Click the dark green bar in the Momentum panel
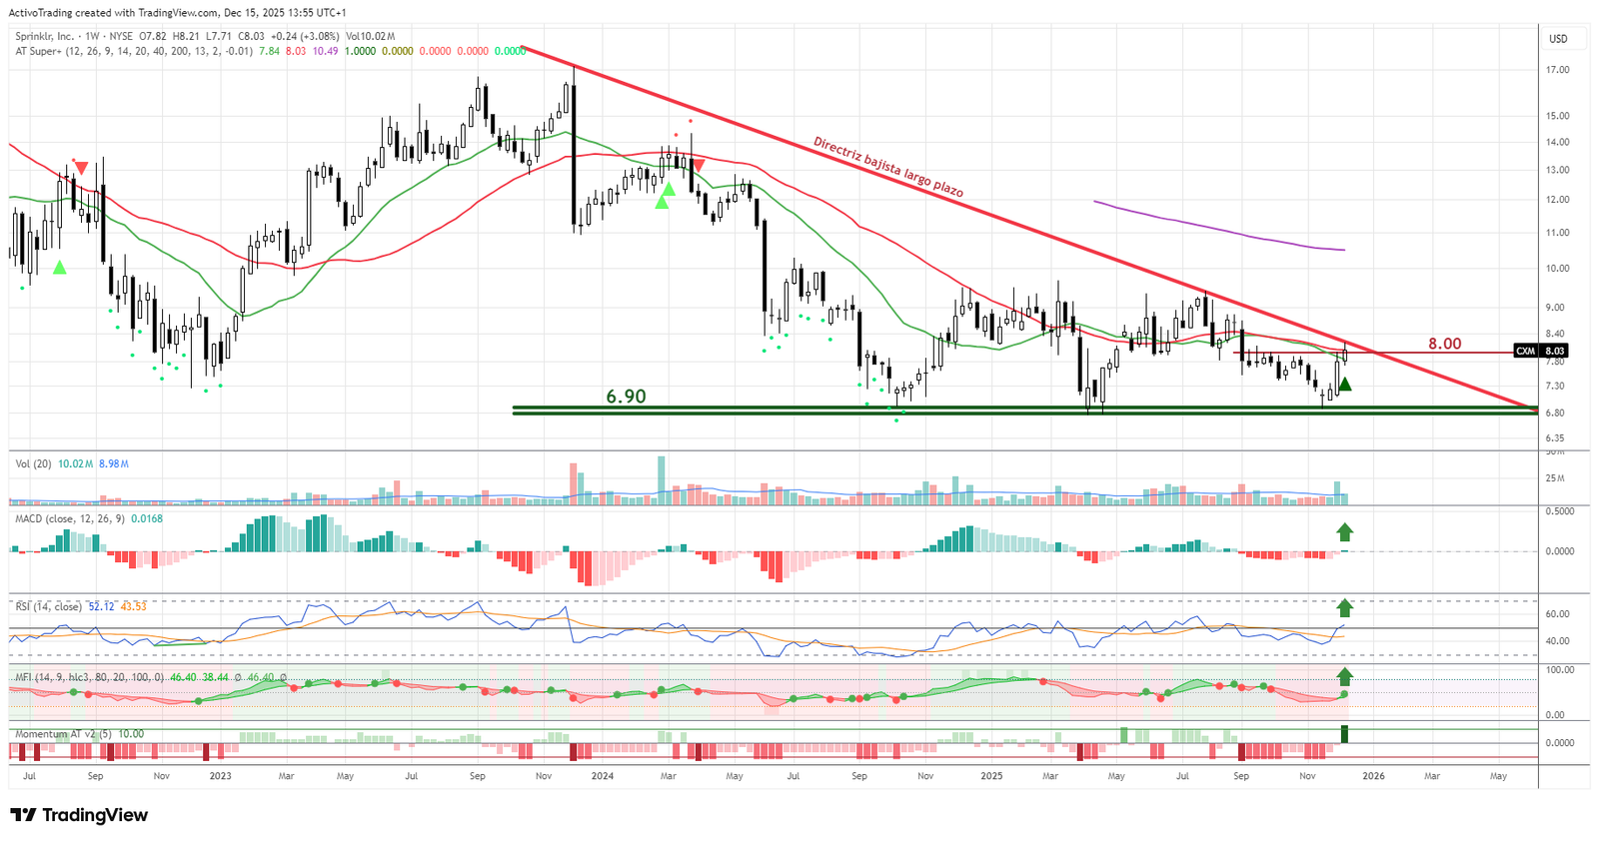The width and height of the screenshot is (1599, 841). [1344, 734]
